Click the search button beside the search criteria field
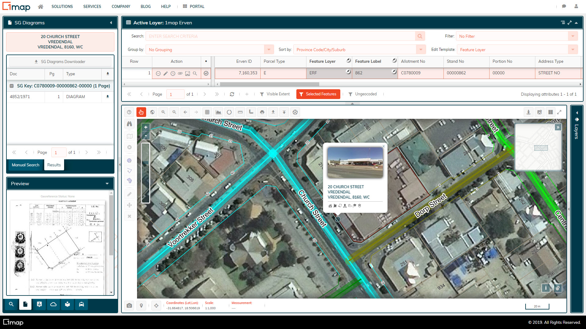This screenshot has height=329, width=586. click(x=420, y=36)
